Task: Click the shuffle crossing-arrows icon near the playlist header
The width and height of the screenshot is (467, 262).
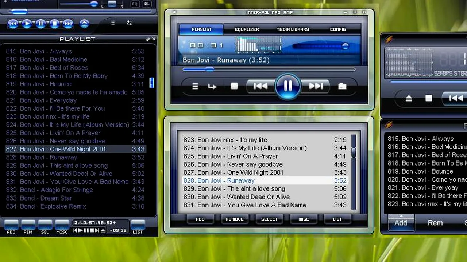Action: click(x=129, y=23)
